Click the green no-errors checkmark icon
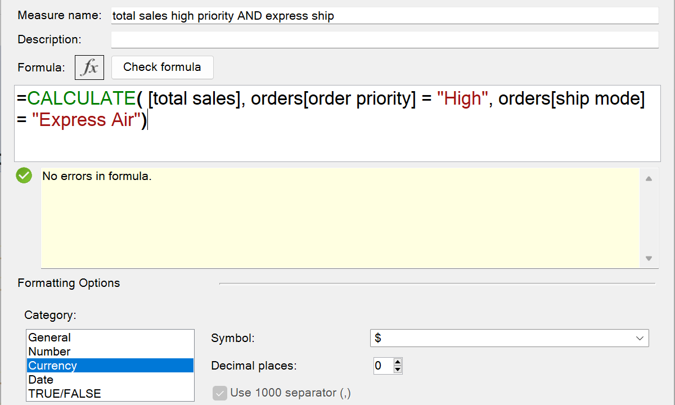675x405 pixels. 24,175
